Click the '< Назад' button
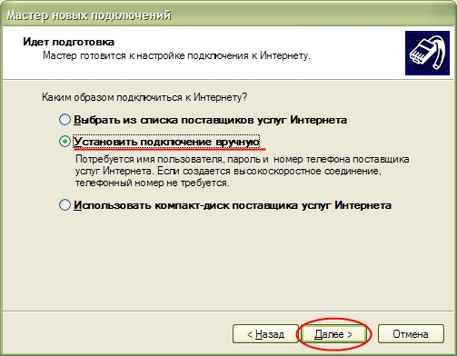Image resolution: width=457 pixels, height=356 pixels. (265, 334)
